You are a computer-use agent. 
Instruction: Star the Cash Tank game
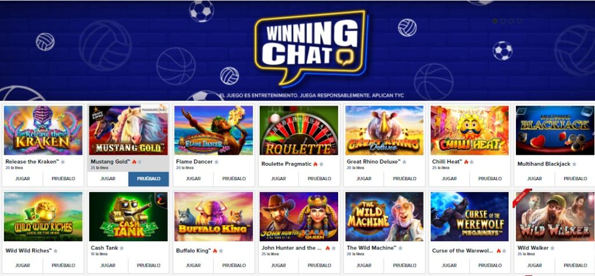[122, 248]
